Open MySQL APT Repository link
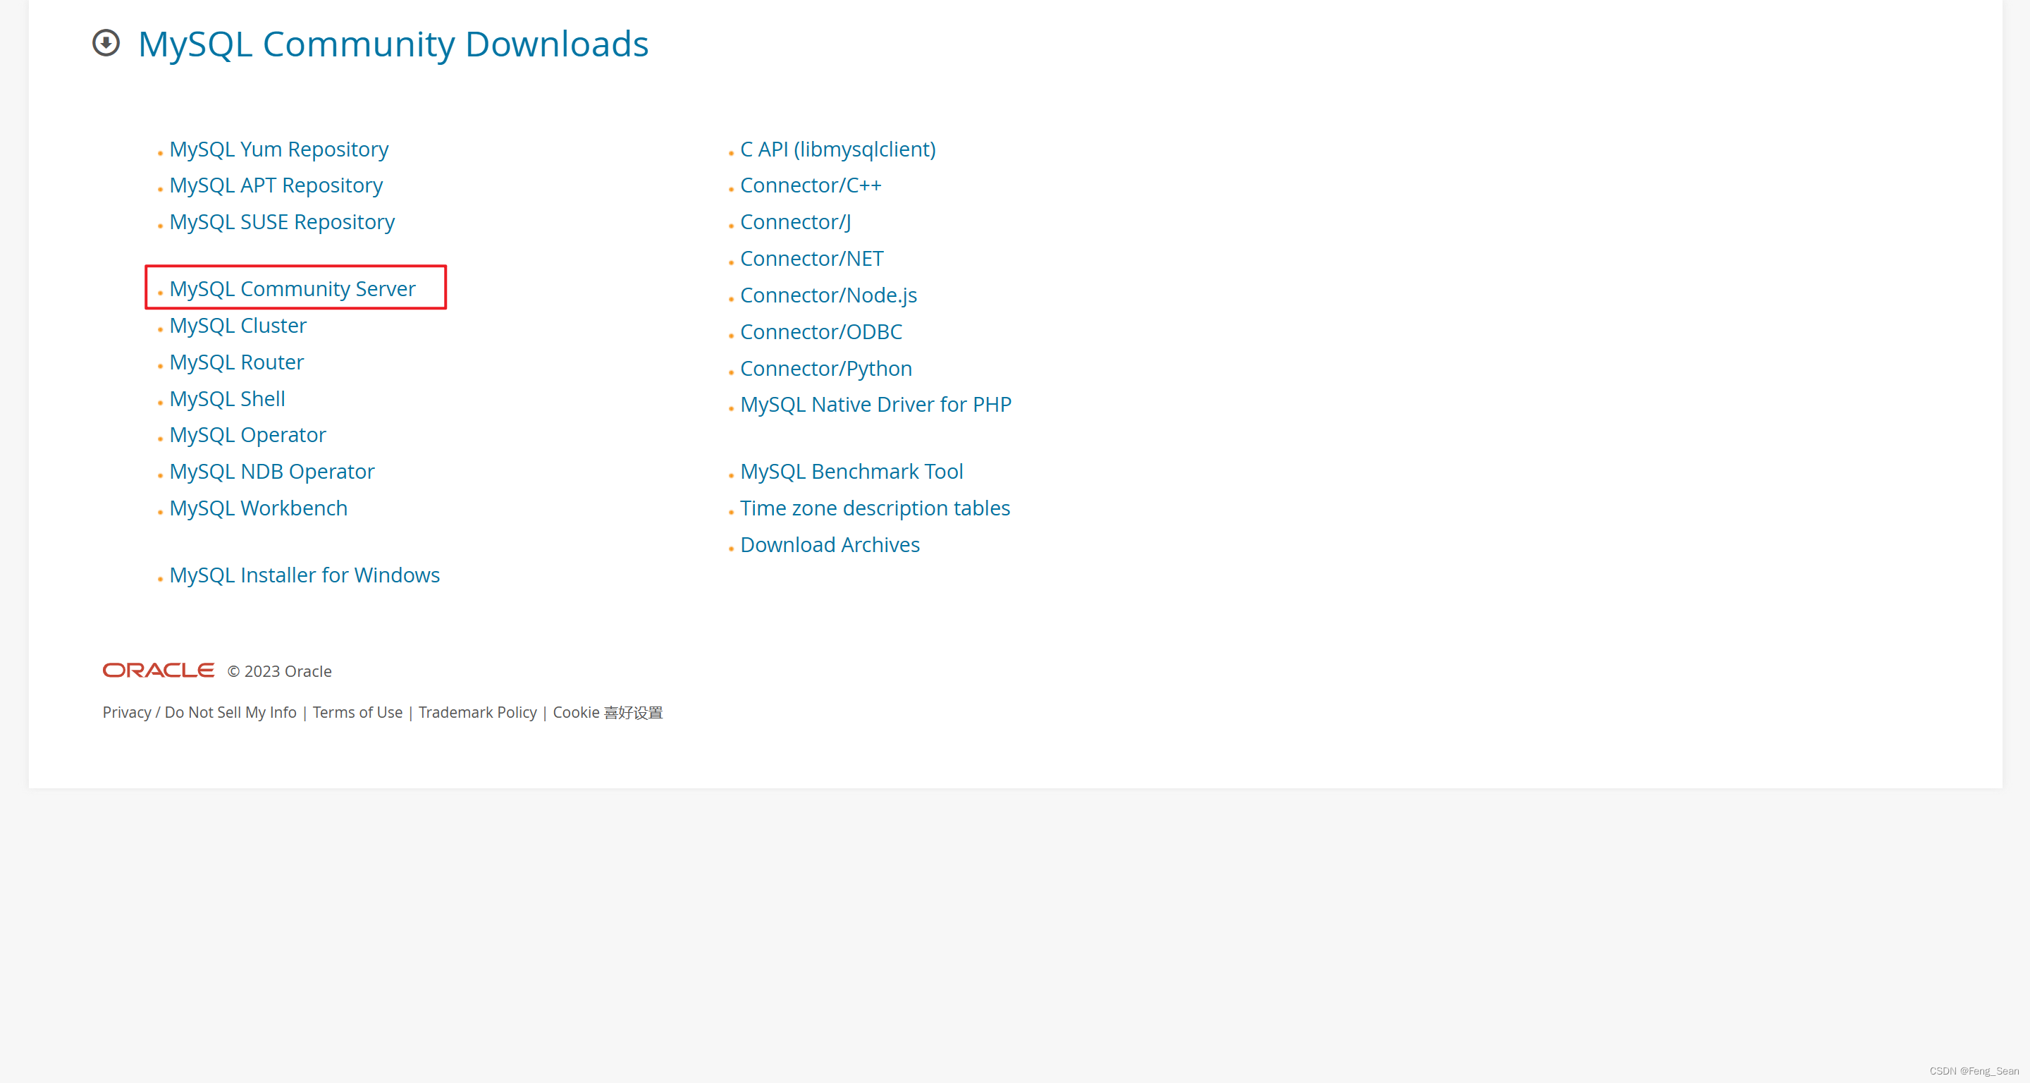2030x1083 pixels. coord(276,185)
